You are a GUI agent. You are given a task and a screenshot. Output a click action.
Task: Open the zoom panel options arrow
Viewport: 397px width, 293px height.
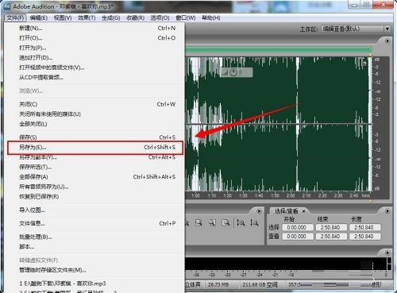click(259, 211)
